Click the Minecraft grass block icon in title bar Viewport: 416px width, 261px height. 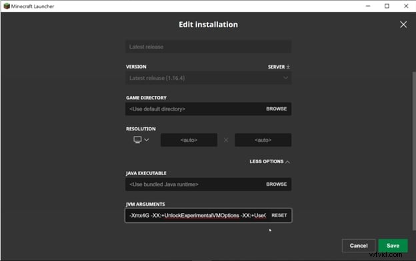click(x=7, y=6)
